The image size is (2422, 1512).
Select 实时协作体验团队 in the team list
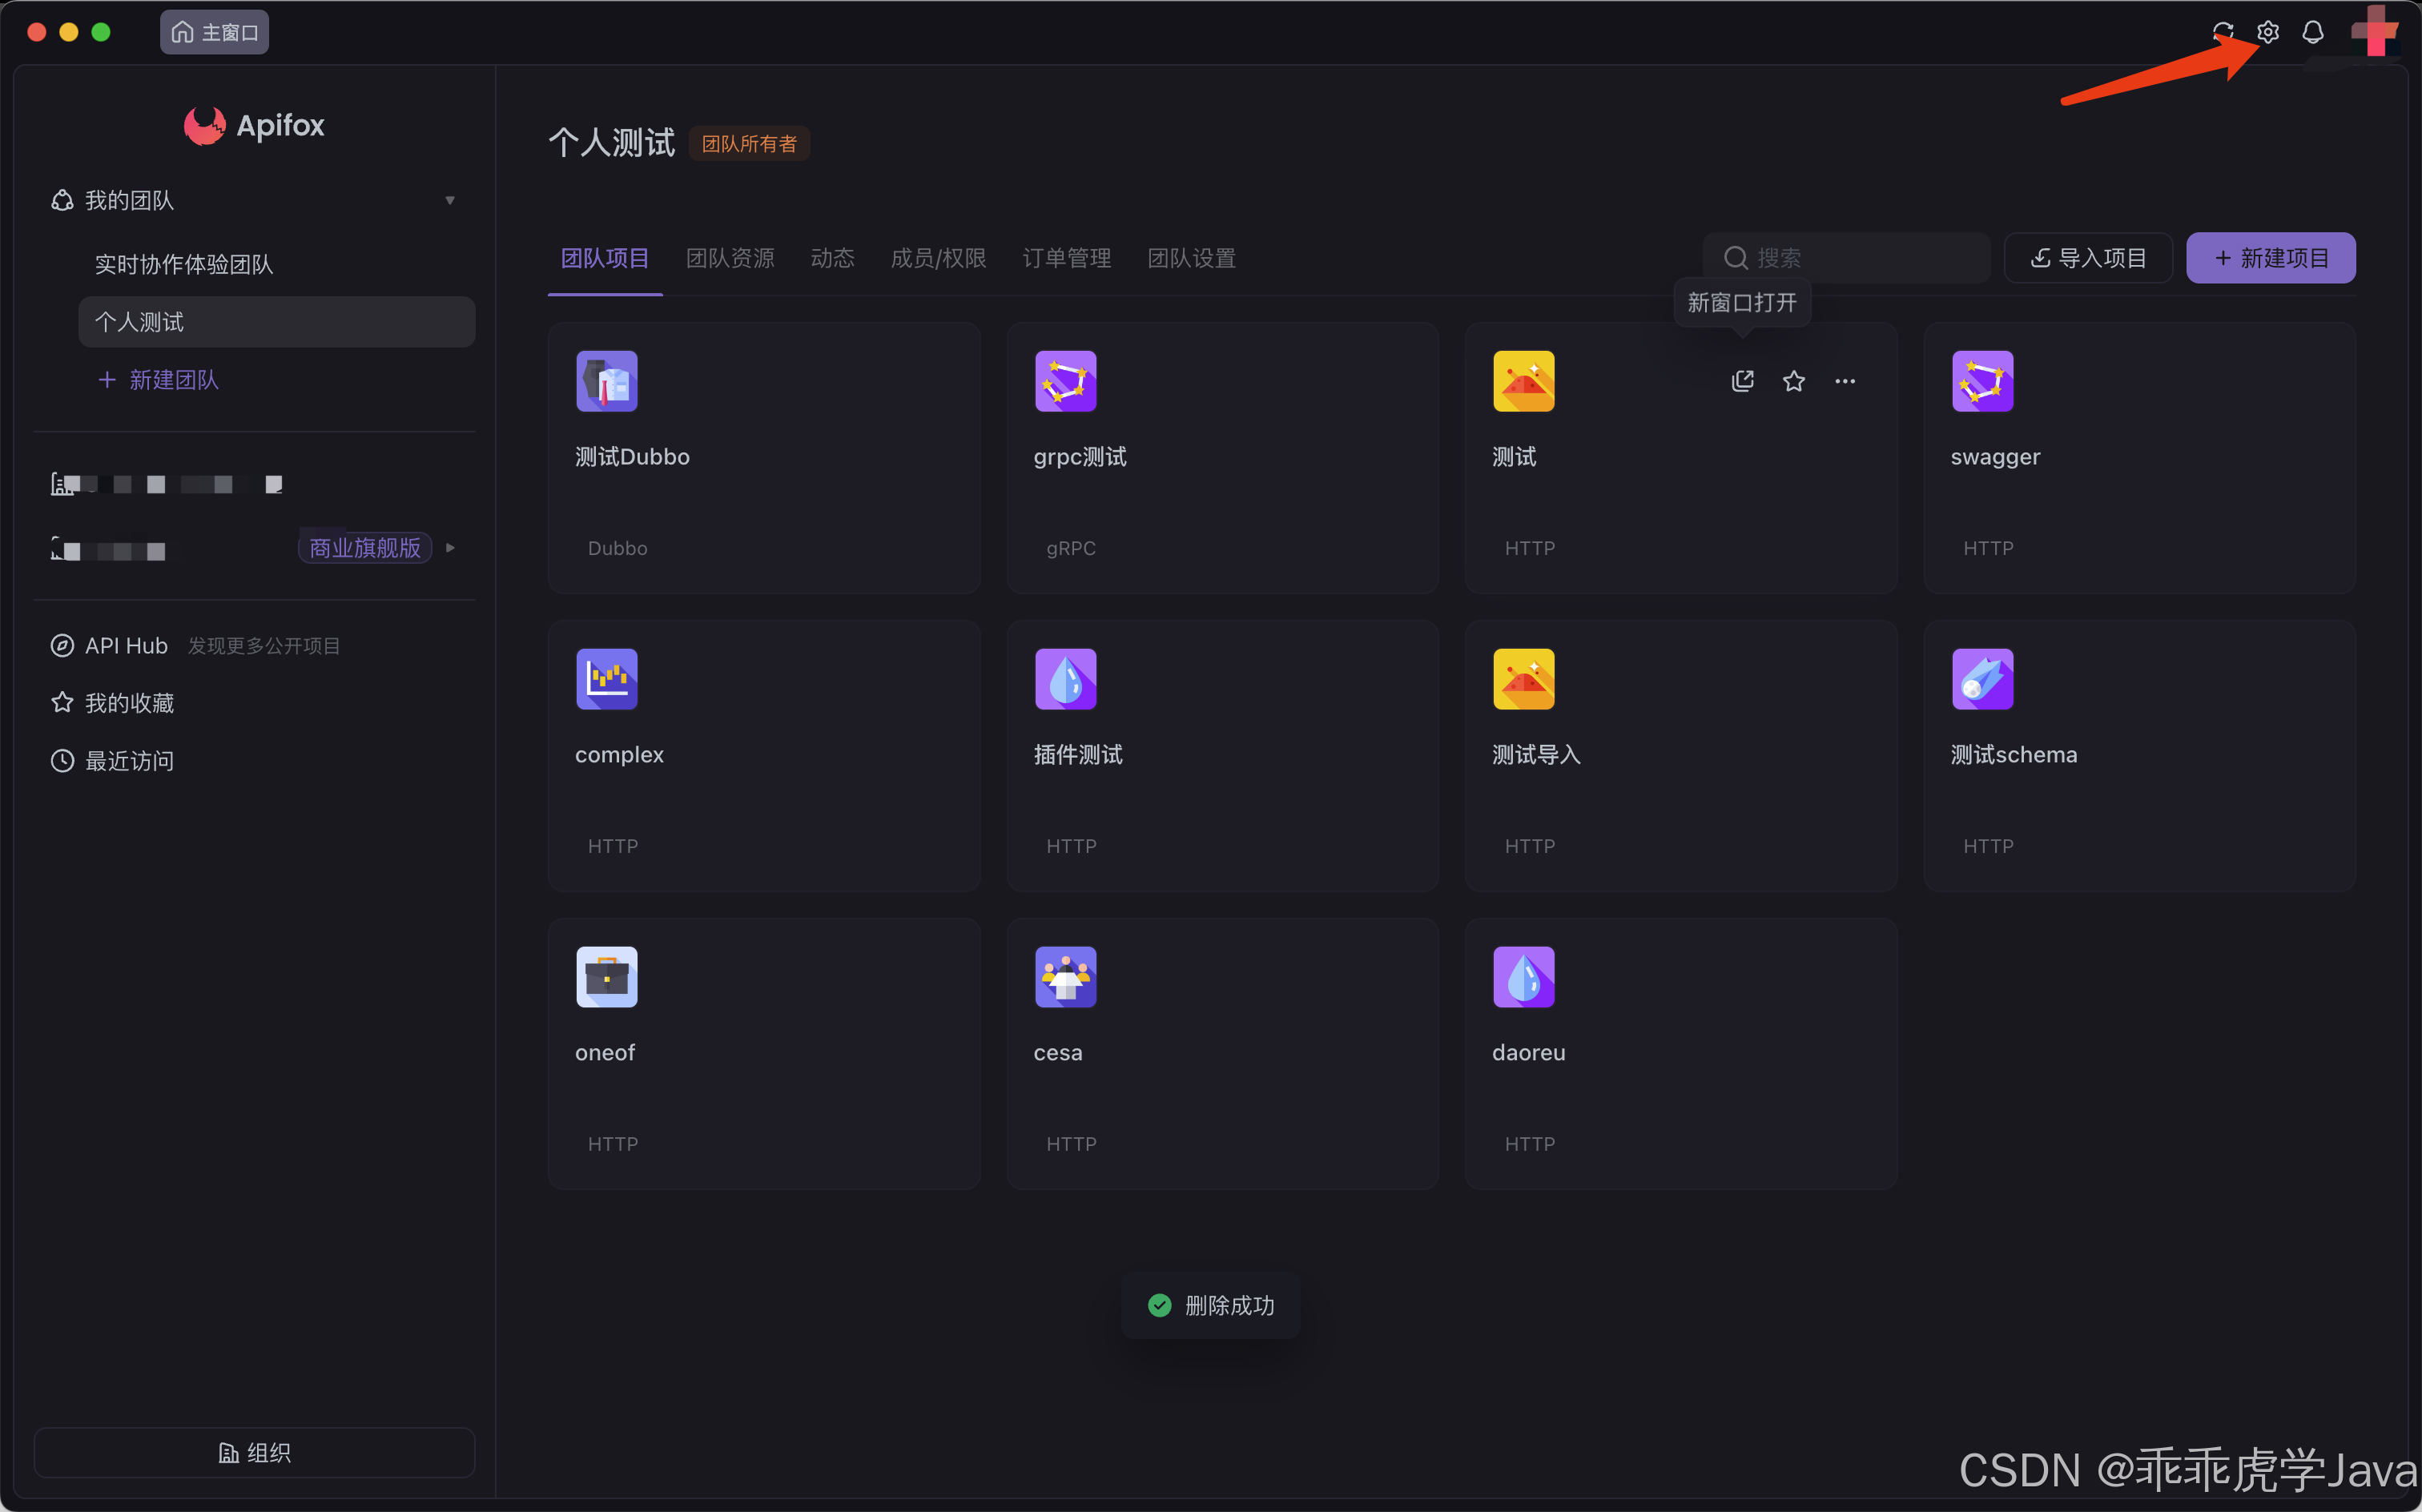pos(184,264)
